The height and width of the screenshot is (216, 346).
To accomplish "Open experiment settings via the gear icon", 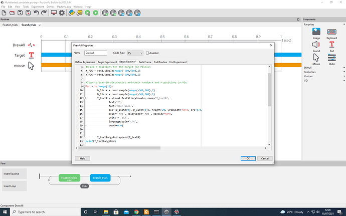I will (x=62, y=13).
